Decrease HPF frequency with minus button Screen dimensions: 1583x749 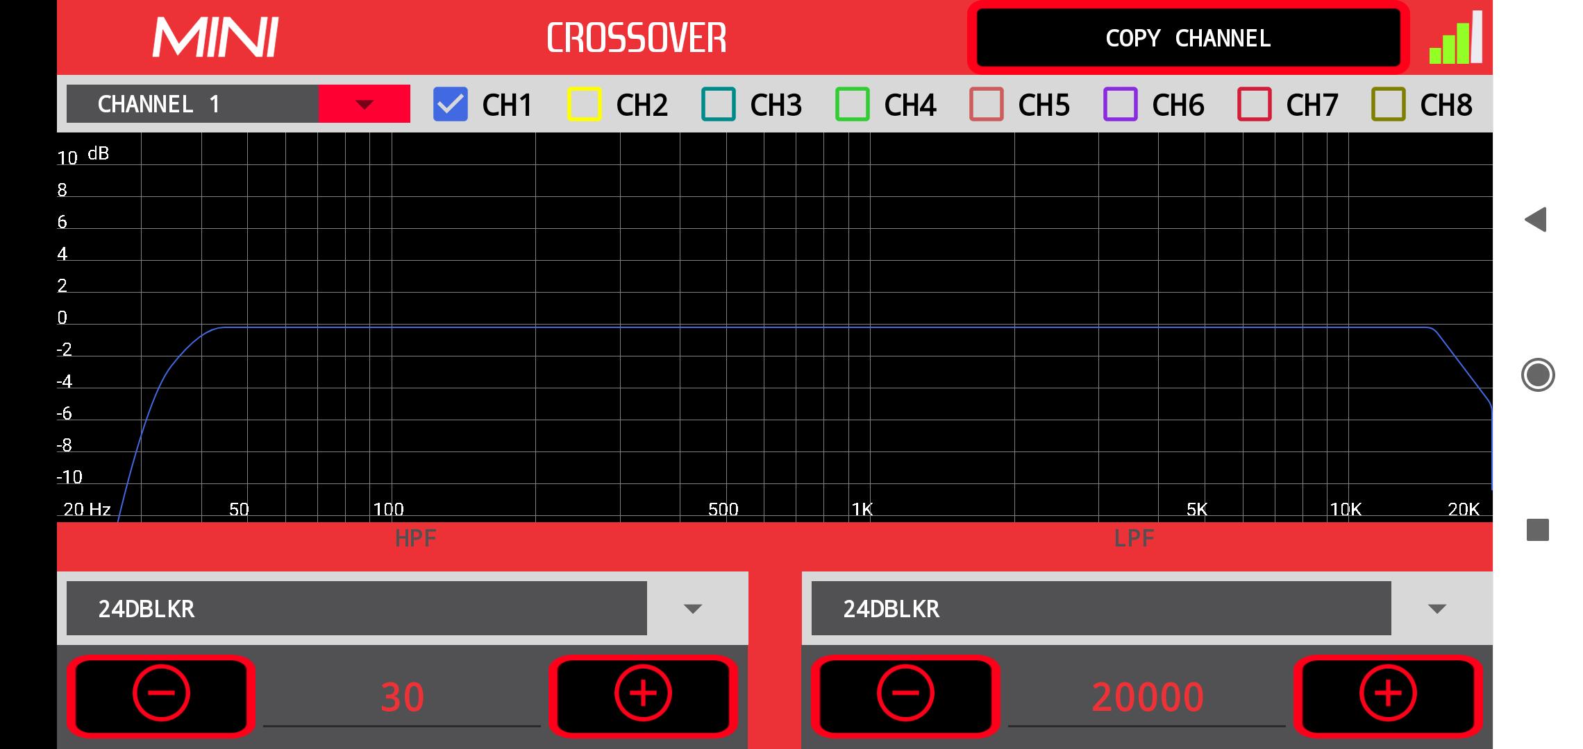(161, 696)
